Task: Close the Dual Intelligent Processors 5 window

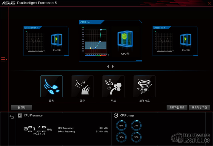Action: tap(209, 3)
